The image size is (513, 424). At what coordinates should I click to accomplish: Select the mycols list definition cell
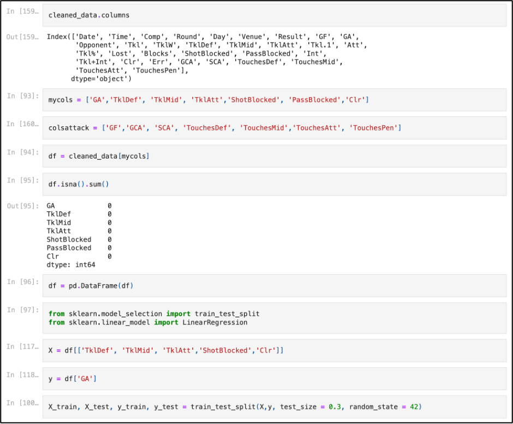(x=273, y=100)
